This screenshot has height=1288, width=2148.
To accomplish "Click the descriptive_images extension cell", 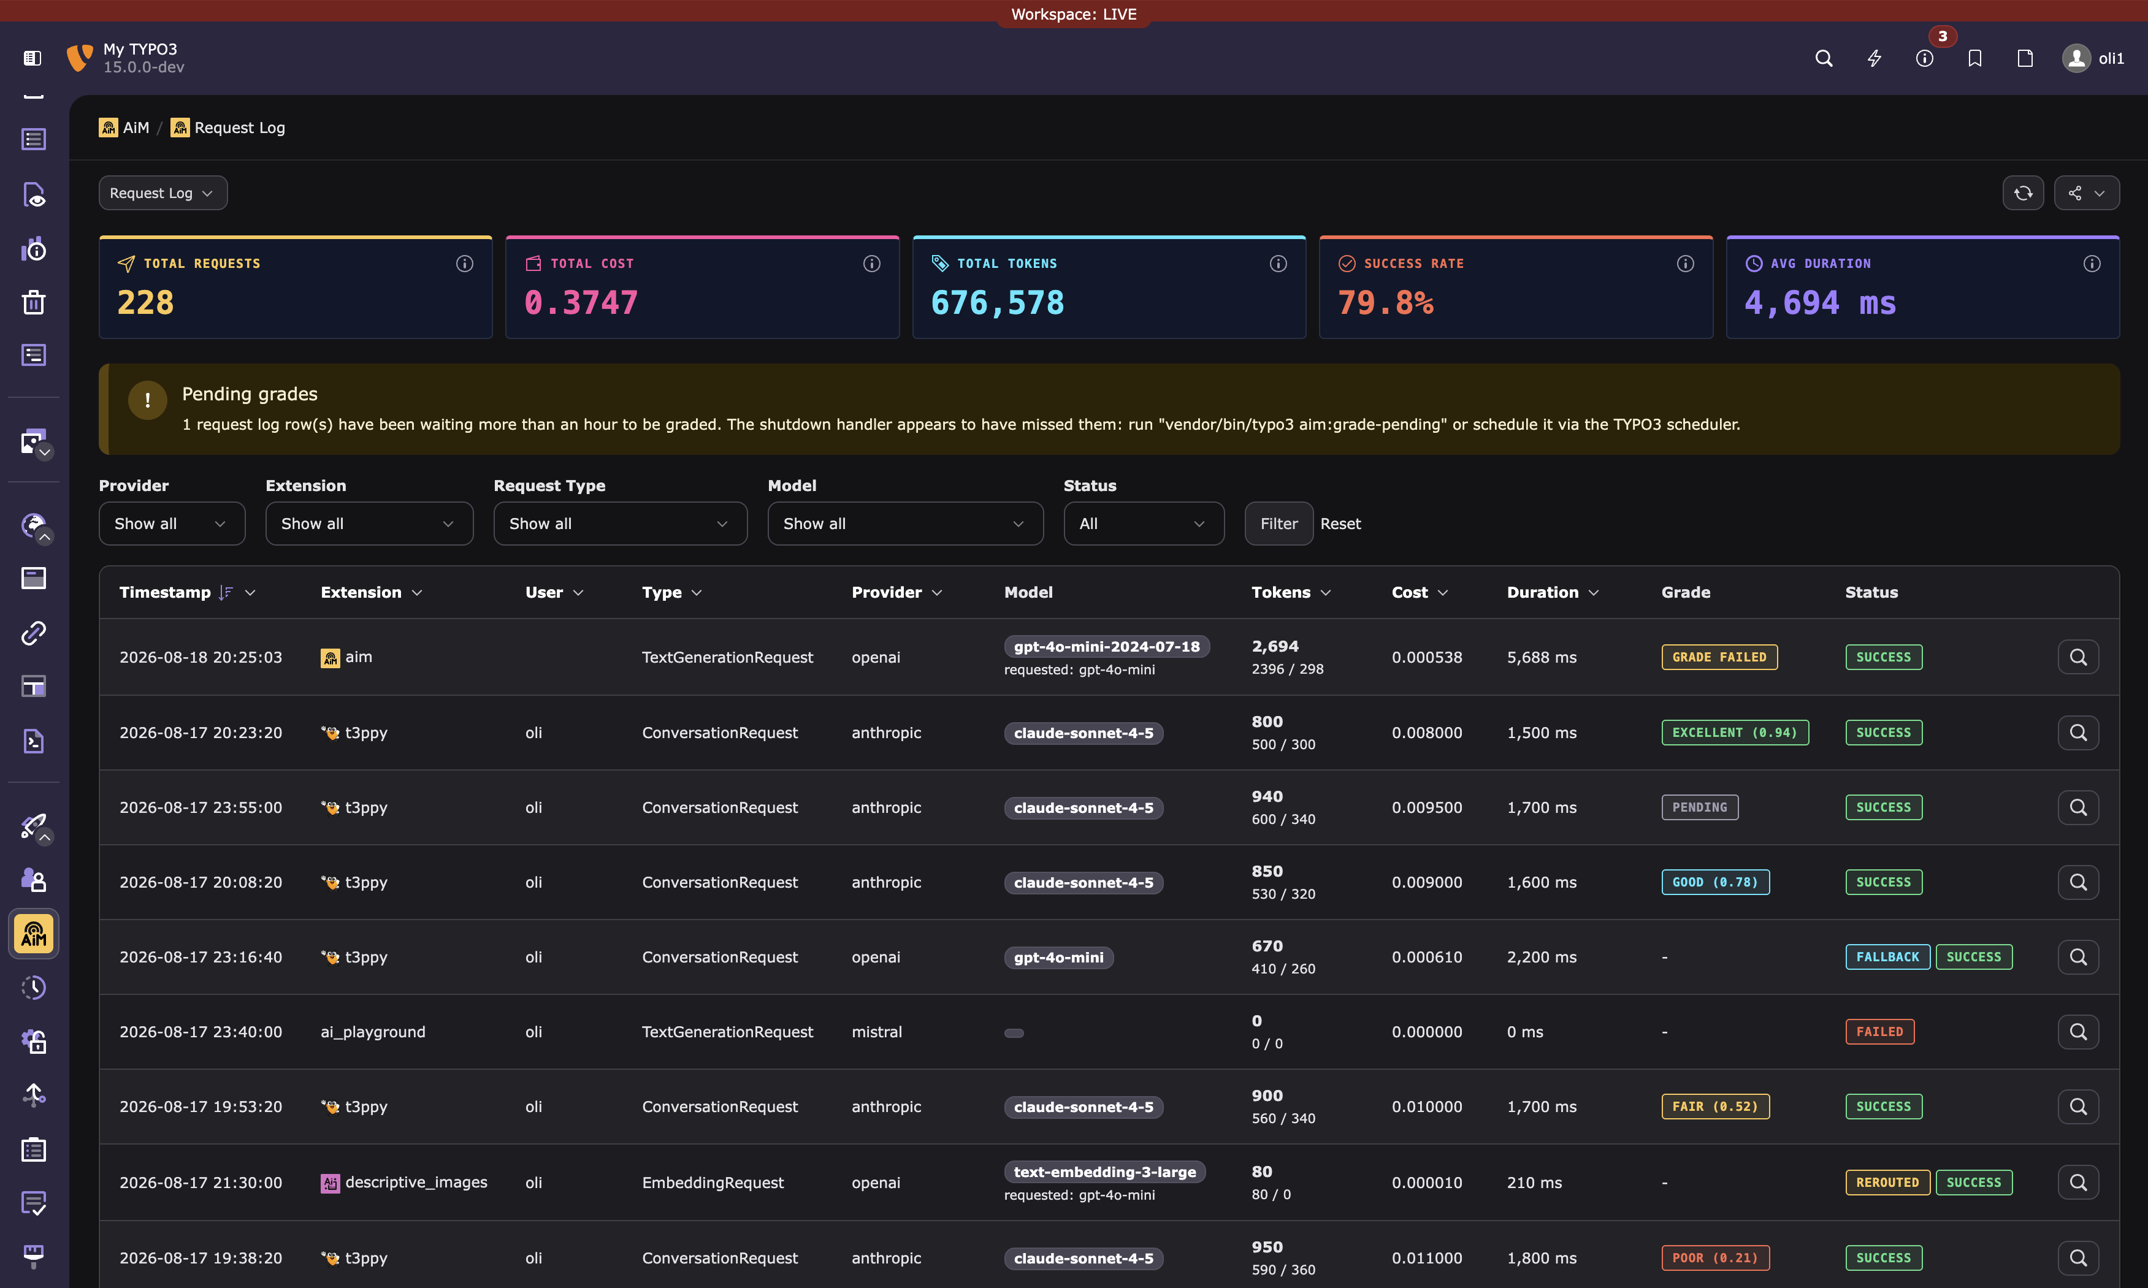I will tap(403, 1182).
